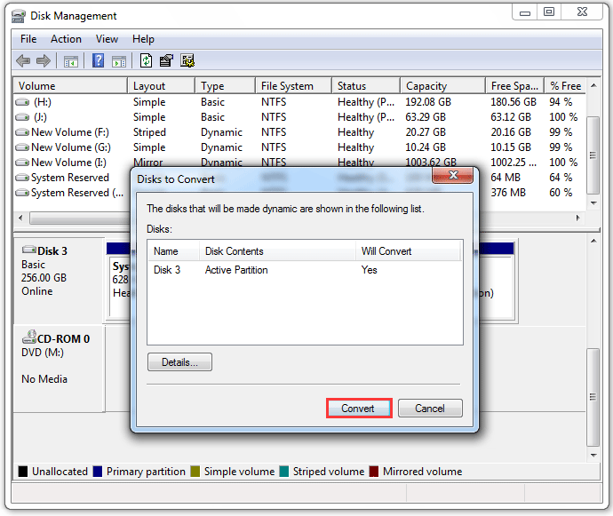Viewport: 613px width, 516px height.
Task: Click the Back arrow toolbar icon
Action: tap(23, 61)
